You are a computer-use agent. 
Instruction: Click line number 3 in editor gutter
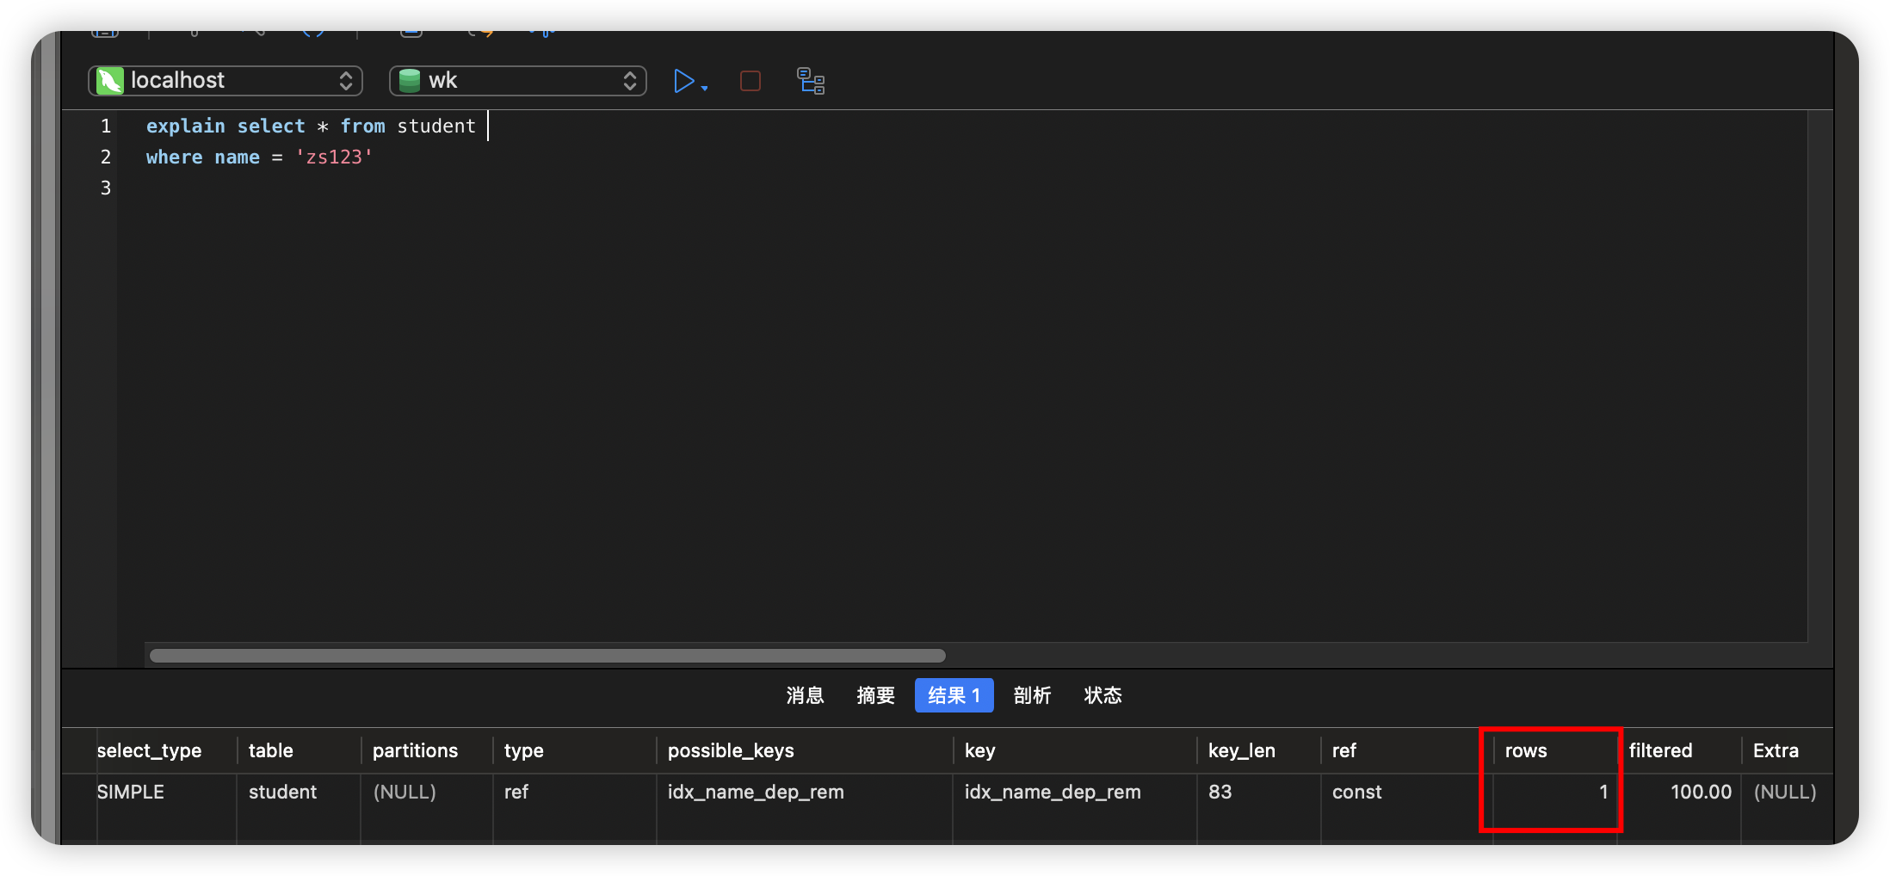(x=106, y=188)
